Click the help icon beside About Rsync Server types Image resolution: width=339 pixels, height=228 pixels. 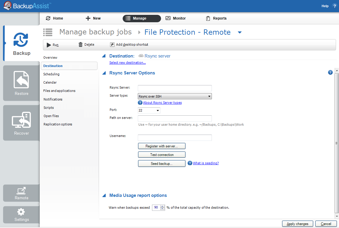pos(140,103)
